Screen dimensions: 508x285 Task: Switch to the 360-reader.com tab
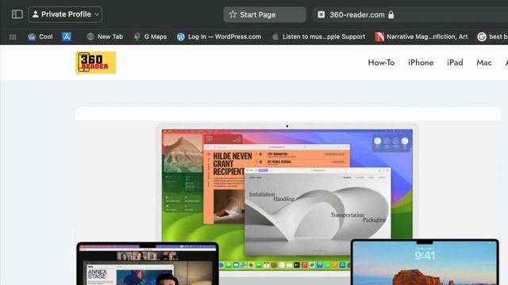click(410, 14)
